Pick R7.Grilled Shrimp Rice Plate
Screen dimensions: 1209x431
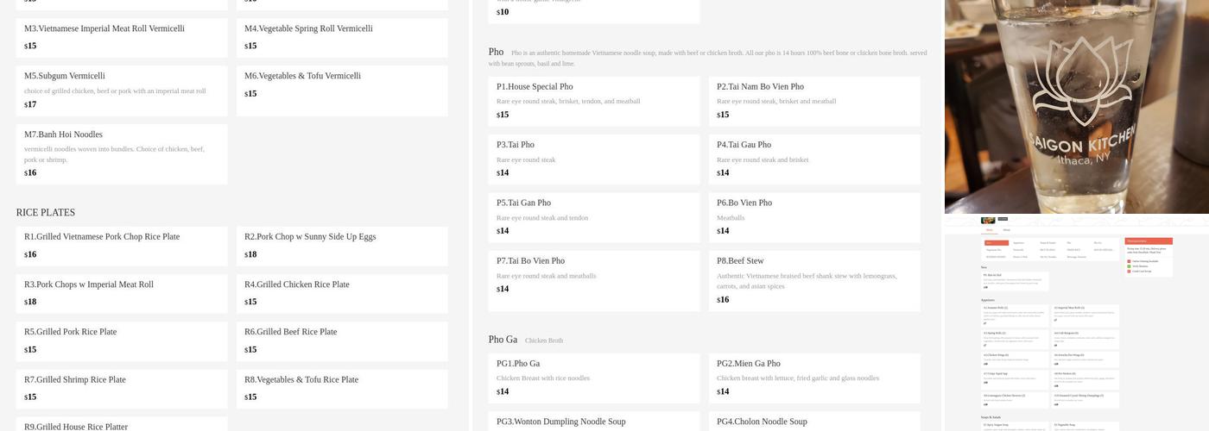click(122, 388)
